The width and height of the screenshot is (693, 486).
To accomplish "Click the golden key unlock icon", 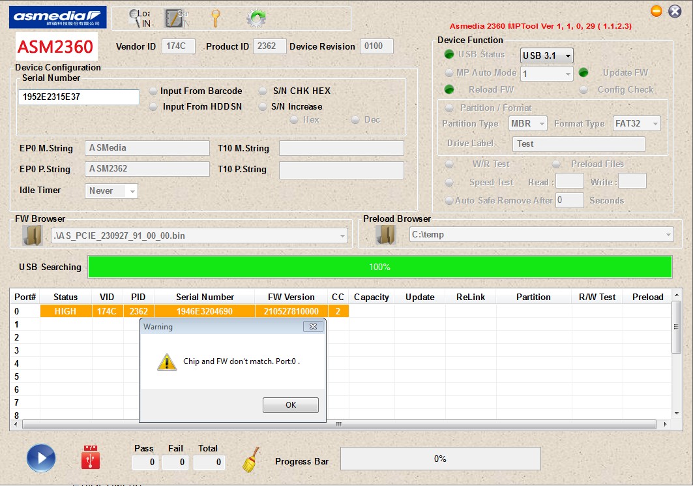I will coord(215,18).
